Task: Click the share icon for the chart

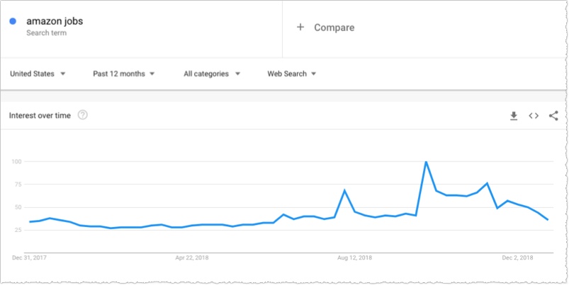Action: click(553, 116)
